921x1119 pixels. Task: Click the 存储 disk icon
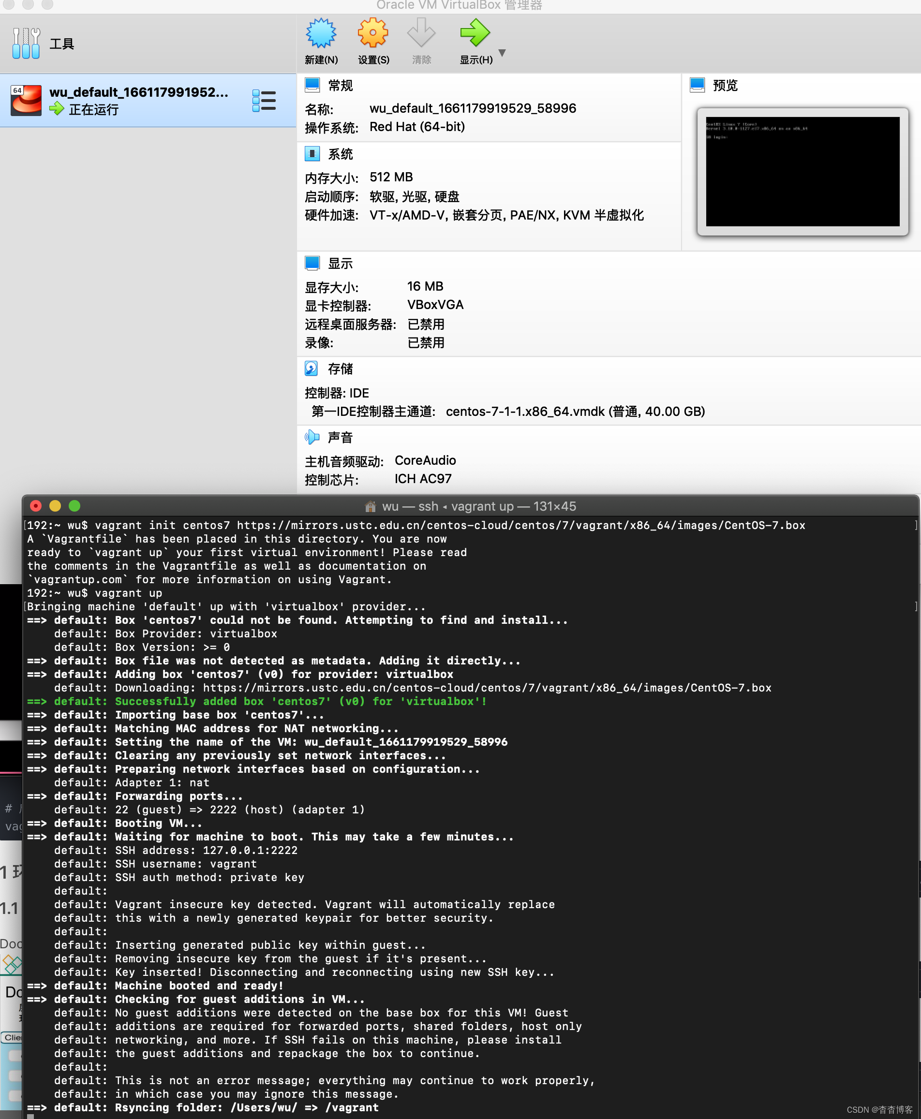point(312,368)
